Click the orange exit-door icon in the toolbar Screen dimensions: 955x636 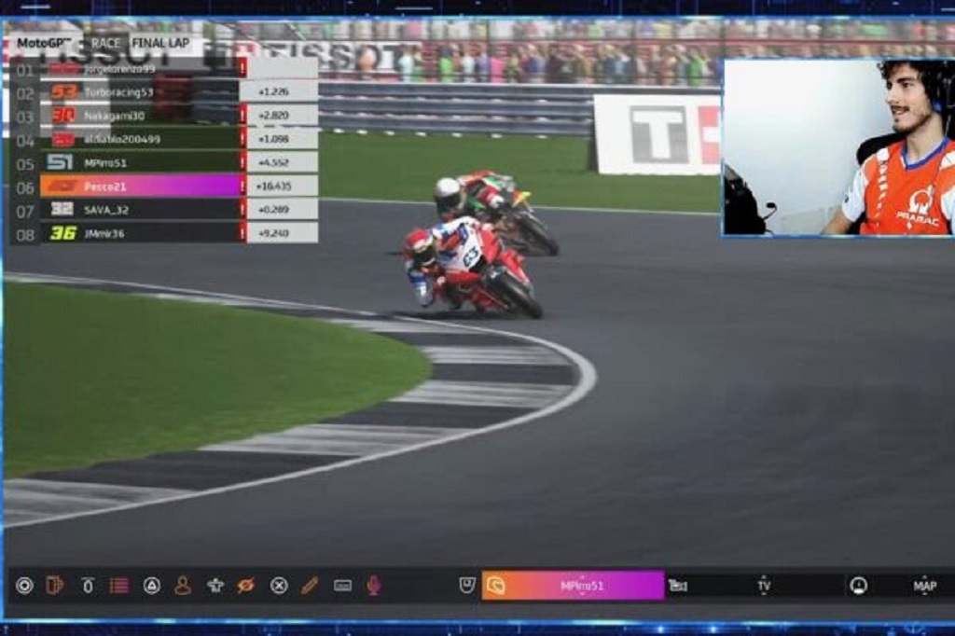coord(55,586)
